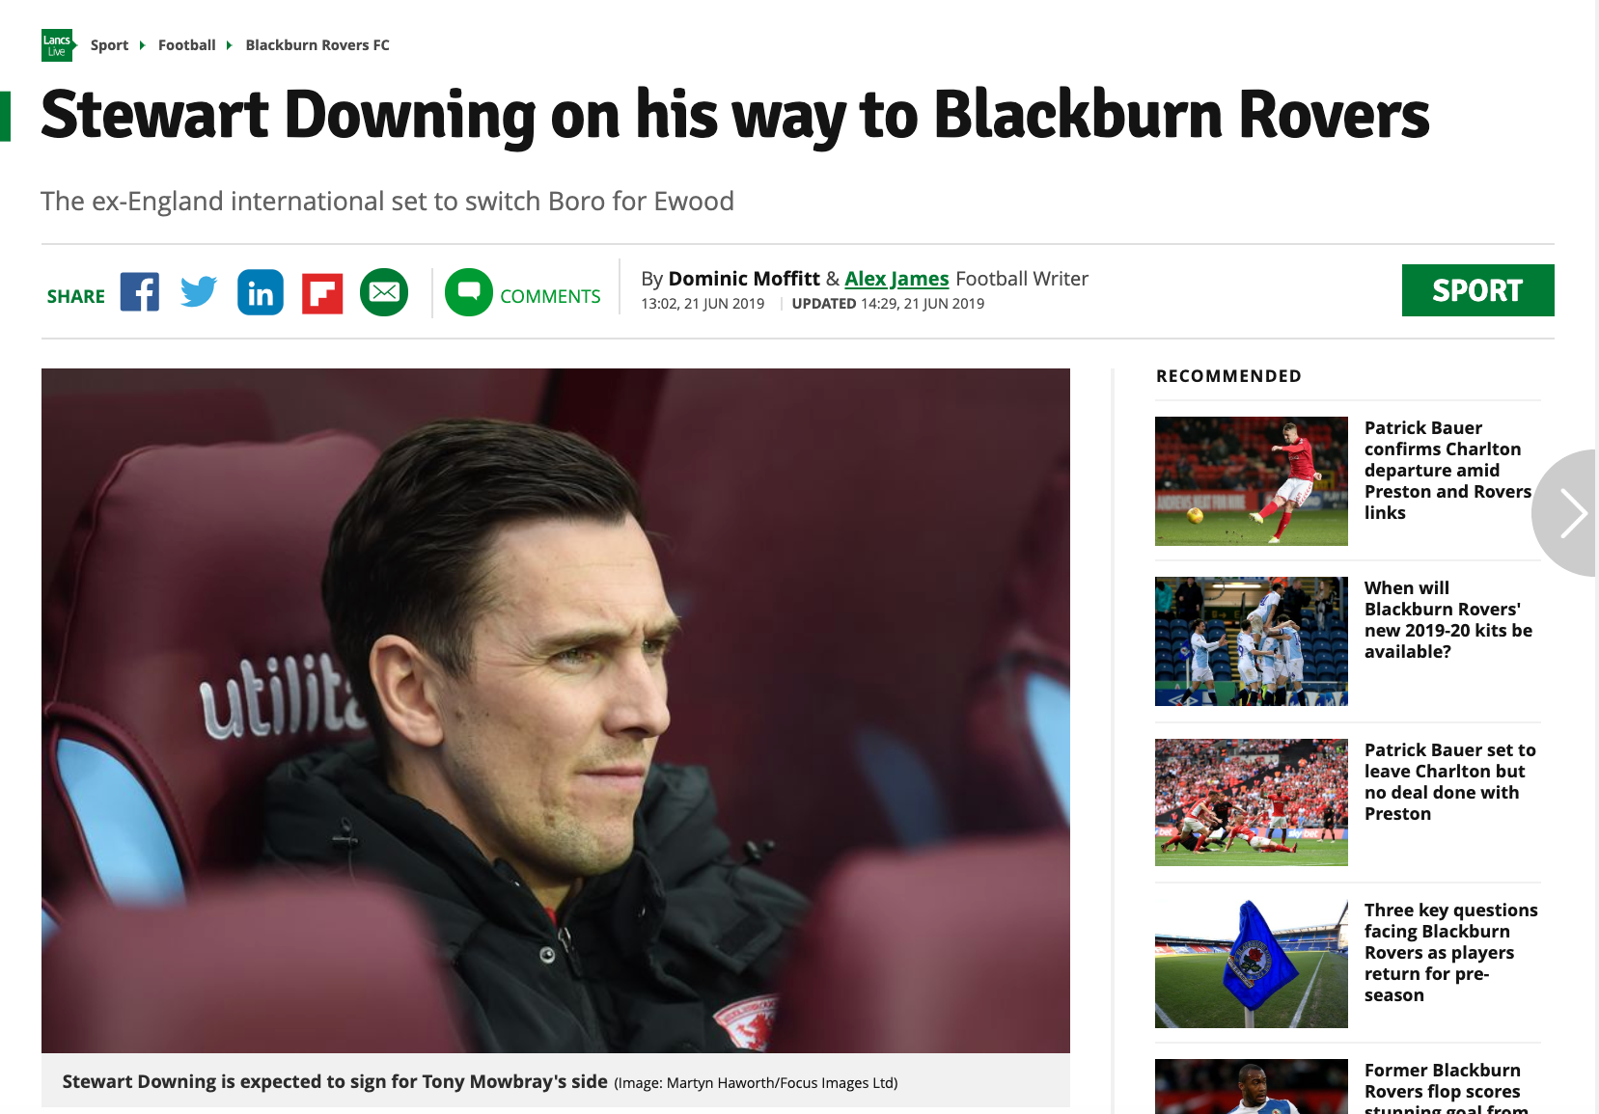Share article on LinkedIn
Viewport: 1599px width, 1114px height.
pyautogui.click(x=261, y=292)
